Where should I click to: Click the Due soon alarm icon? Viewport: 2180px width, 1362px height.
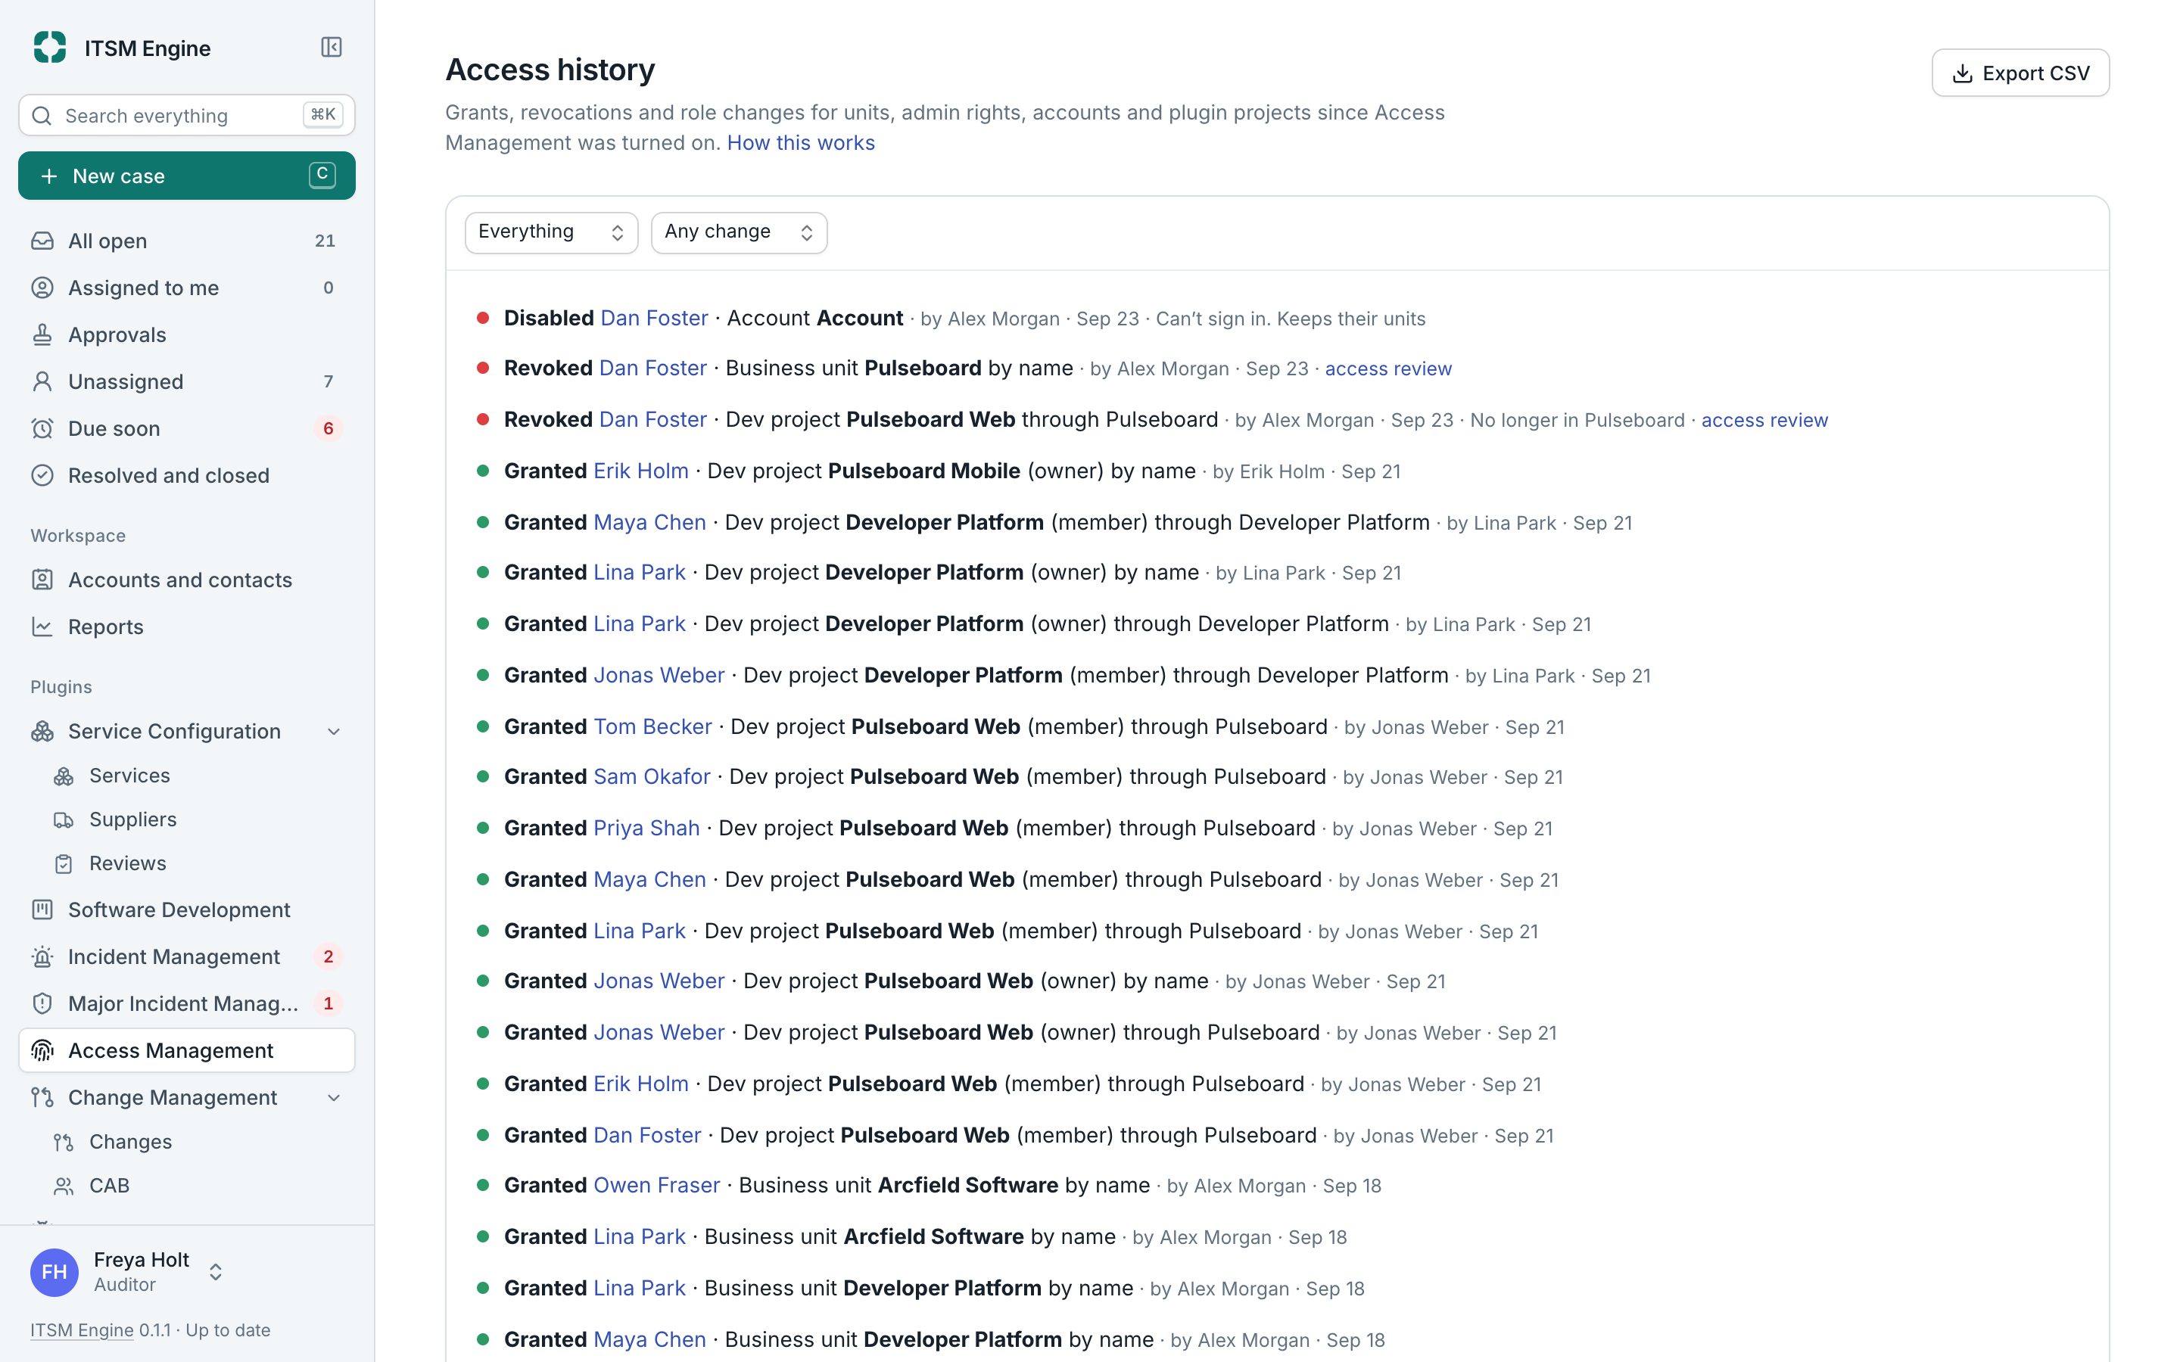coord(42,428)
